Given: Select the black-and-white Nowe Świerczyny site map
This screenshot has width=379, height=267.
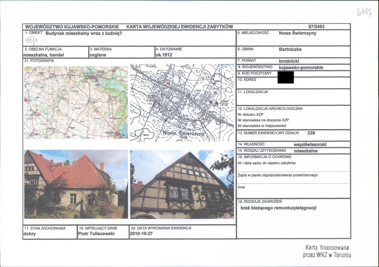Looking at the screenshot, I should point(182,103).
